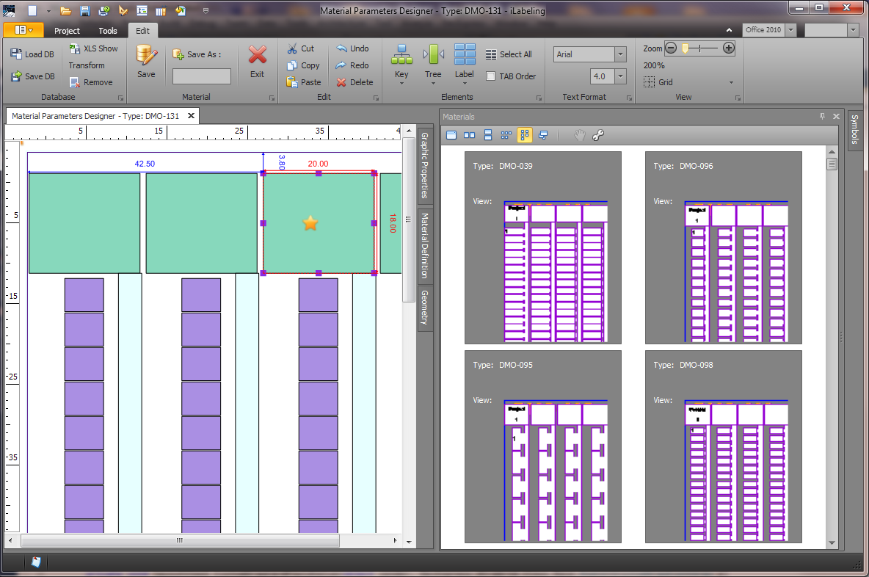Switch to the Tools ribbon tab
The height and width of the screenshot is (577, 869).
point(107,31)
